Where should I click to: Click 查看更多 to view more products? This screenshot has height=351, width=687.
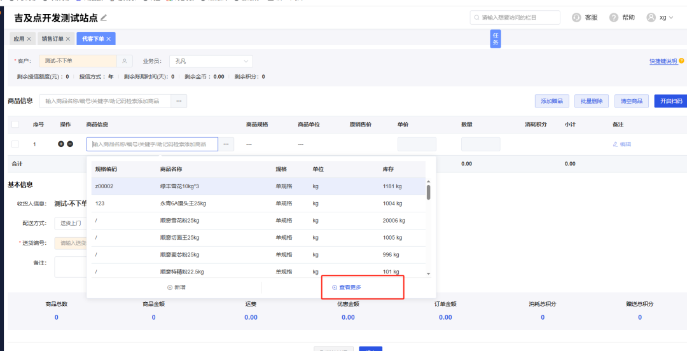347,287
